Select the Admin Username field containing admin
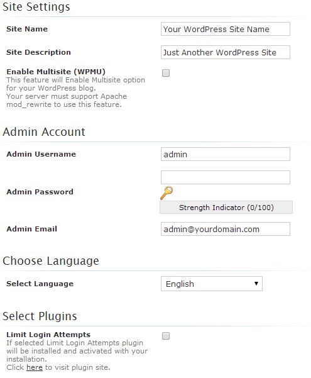 [x=226, y=154]
